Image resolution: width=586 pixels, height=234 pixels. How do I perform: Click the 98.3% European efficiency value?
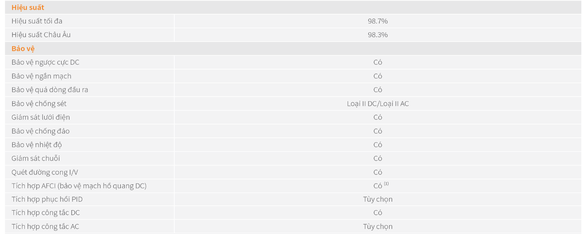coord(377,35)
